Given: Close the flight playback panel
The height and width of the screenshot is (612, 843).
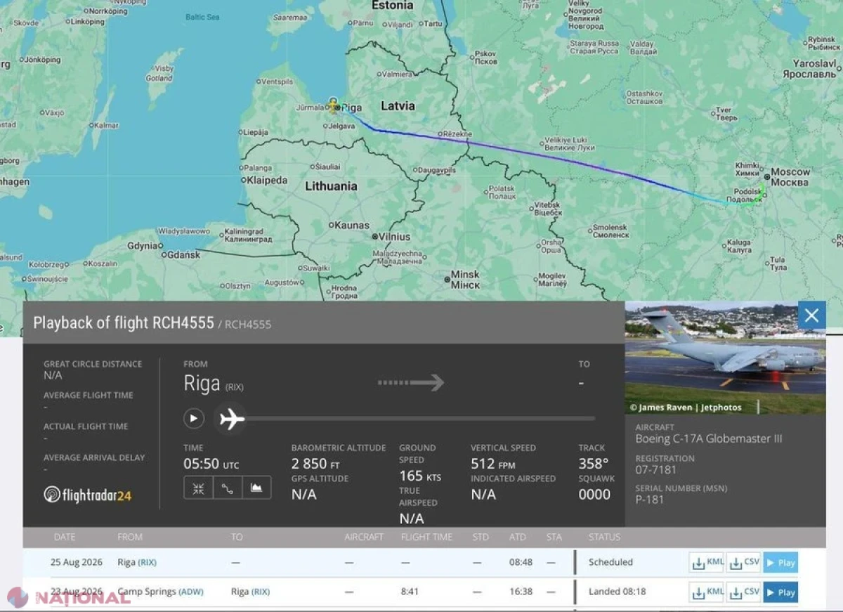Looking at the screenshot, I should 811,315.
